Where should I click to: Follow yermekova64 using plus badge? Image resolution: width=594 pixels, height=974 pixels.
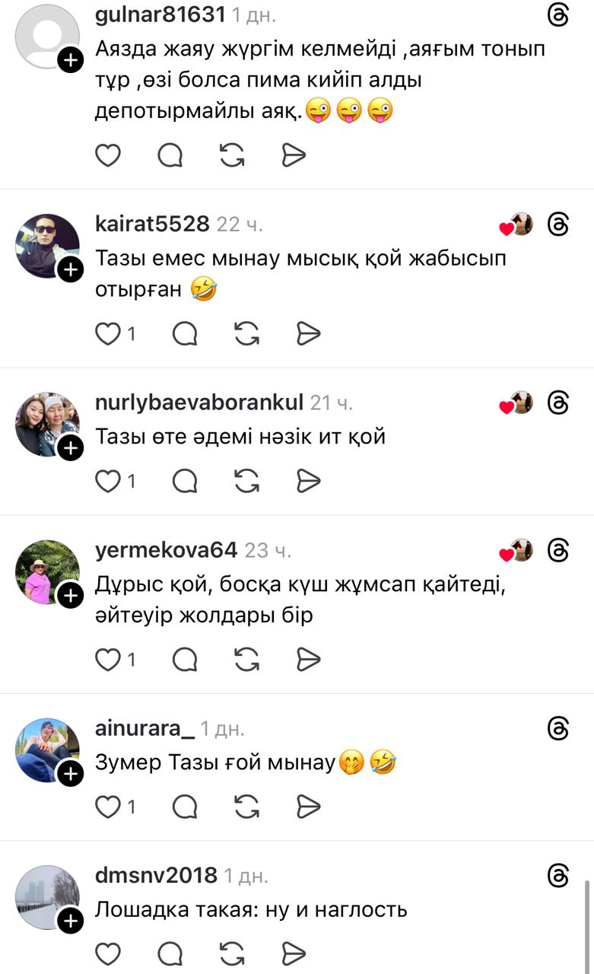click(x=70, y=596)
